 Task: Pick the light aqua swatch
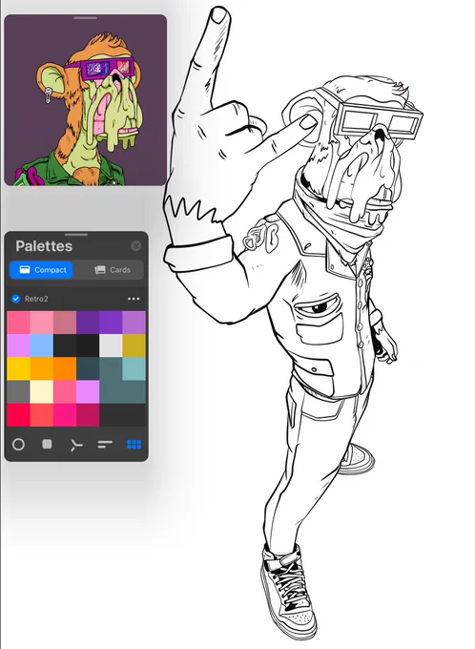click(134, 368)
